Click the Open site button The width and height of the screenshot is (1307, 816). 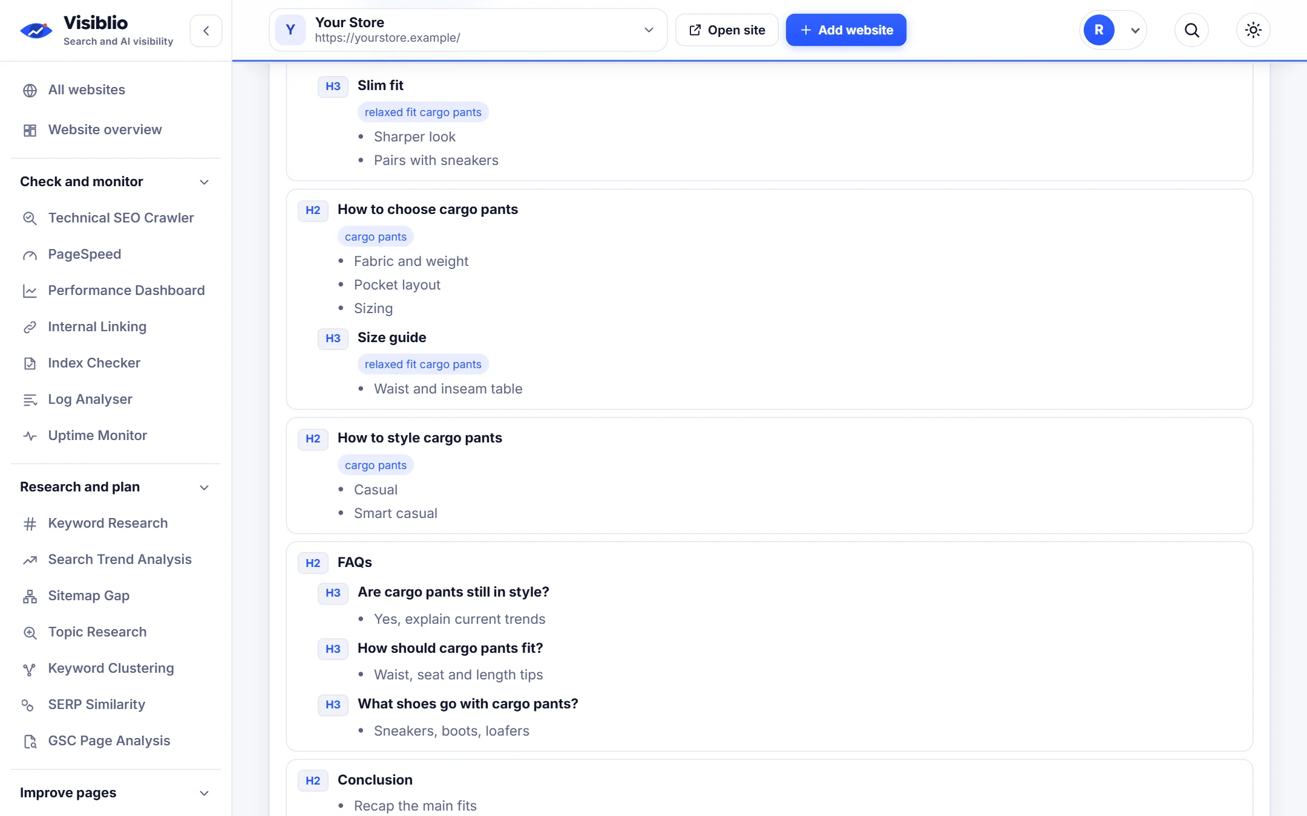(727, 30)
